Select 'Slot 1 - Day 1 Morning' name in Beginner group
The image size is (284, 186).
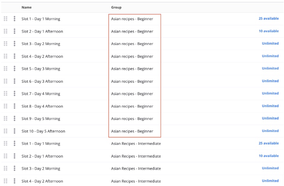click(x=41, y=19)
